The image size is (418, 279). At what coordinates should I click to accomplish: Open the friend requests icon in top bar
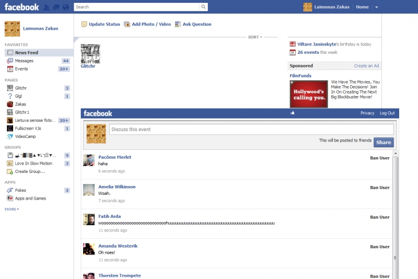(47, 7)
